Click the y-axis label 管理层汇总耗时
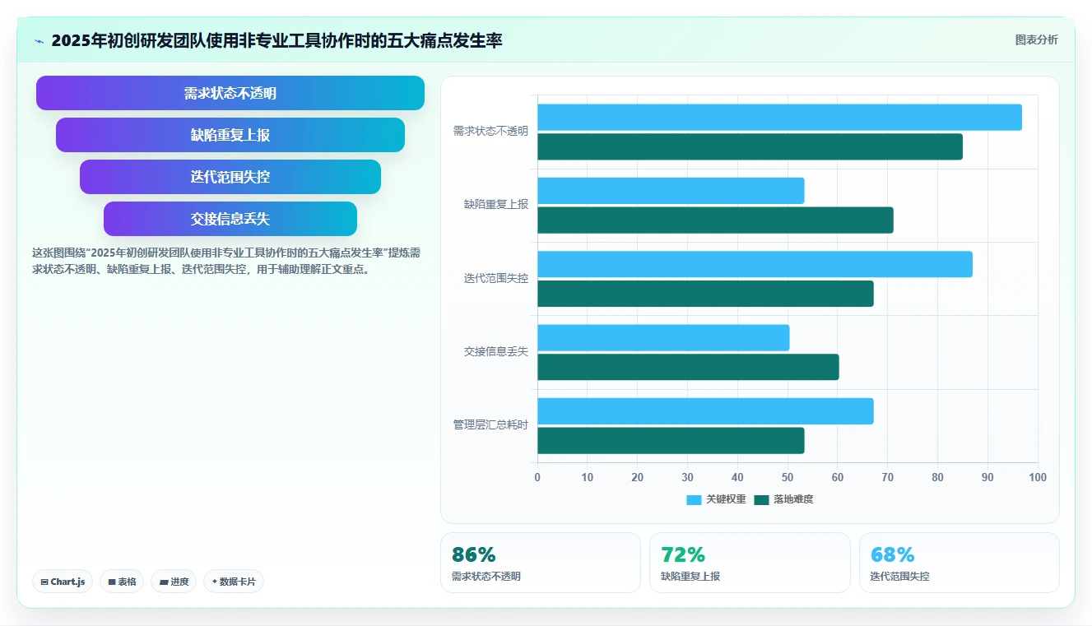 point(490,424)
